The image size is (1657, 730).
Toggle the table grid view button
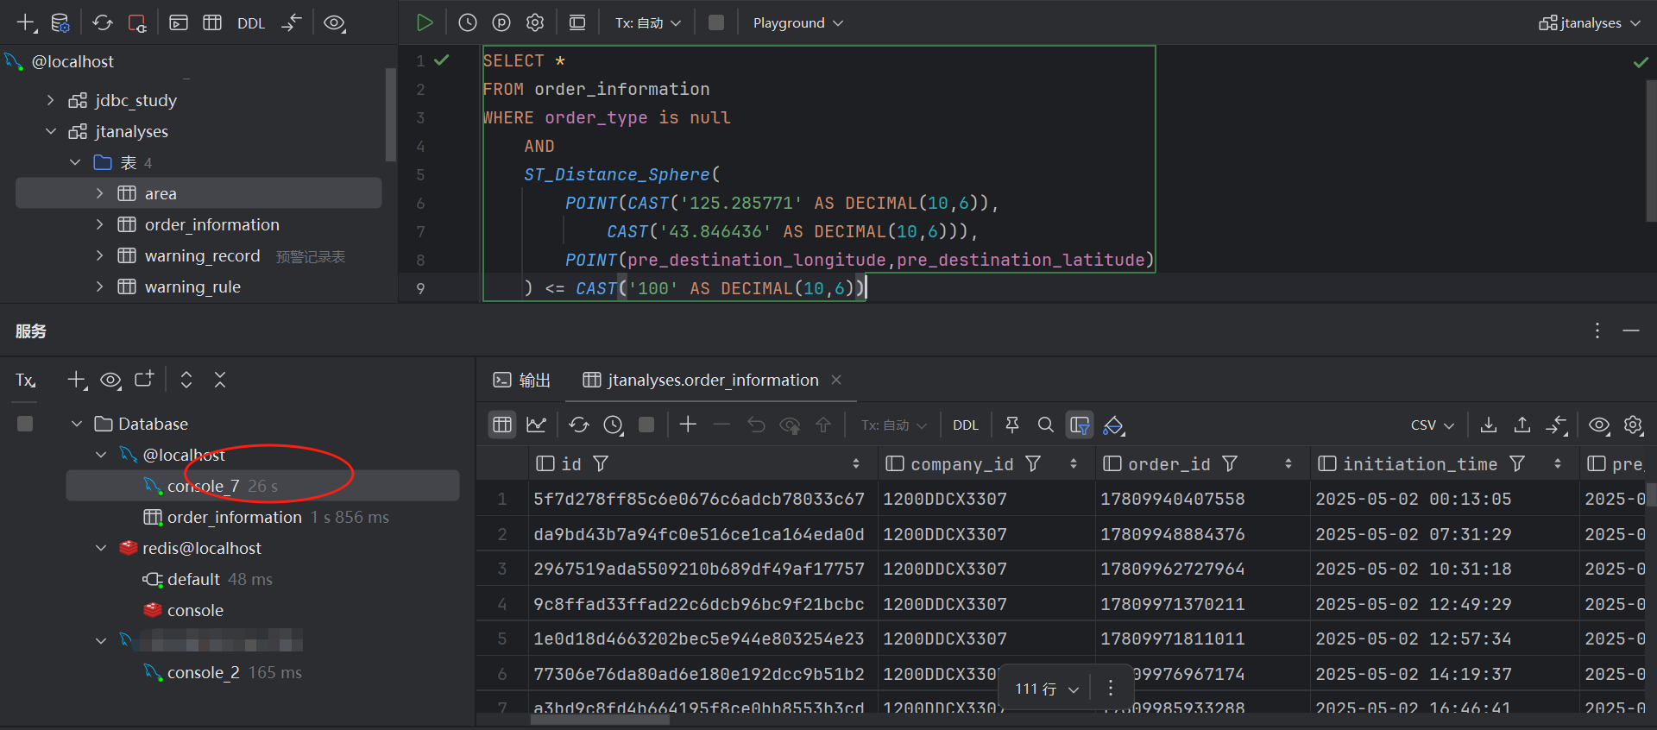coord(502,425)
